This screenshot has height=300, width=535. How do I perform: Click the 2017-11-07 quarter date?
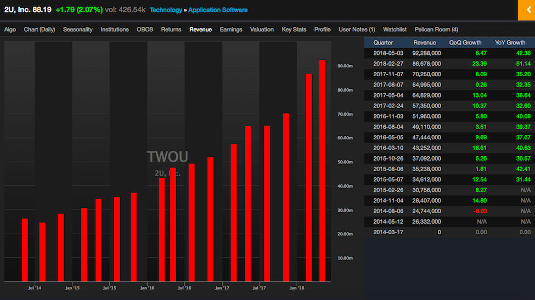(x=388, y=75)
